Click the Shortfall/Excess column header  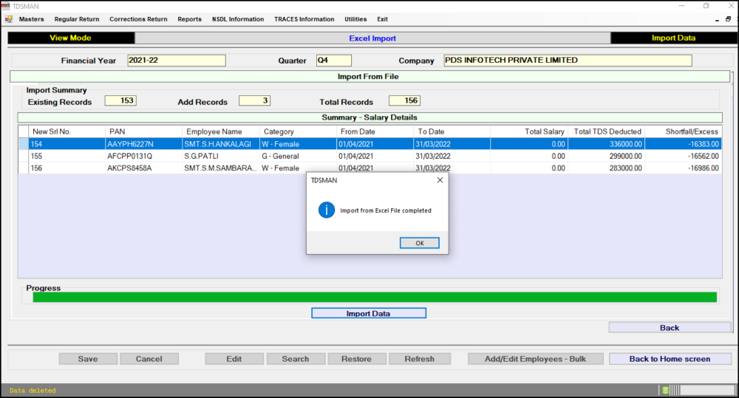[x=684, y=132]
